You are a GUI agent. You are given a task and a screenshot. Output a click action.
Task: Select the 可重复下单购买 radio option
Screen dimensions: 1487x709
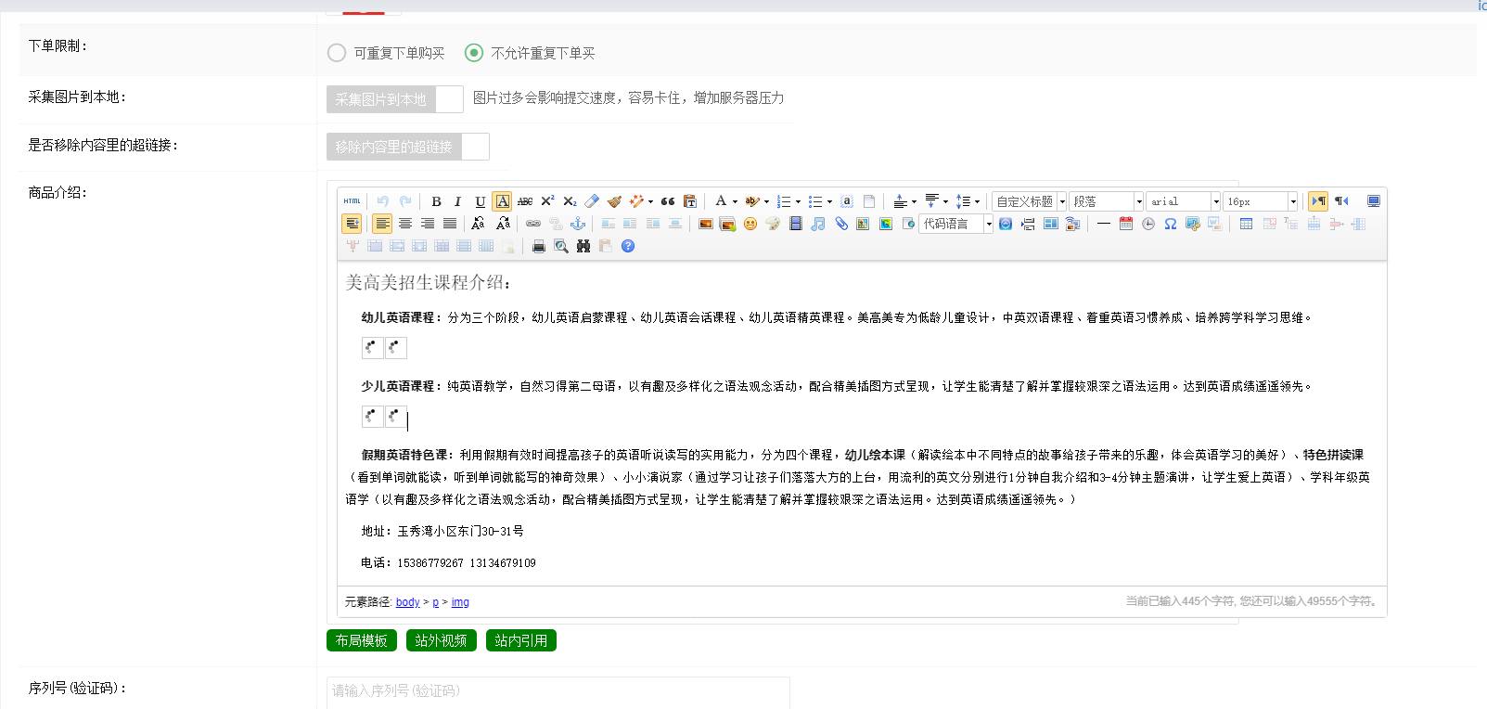(337, 53)
